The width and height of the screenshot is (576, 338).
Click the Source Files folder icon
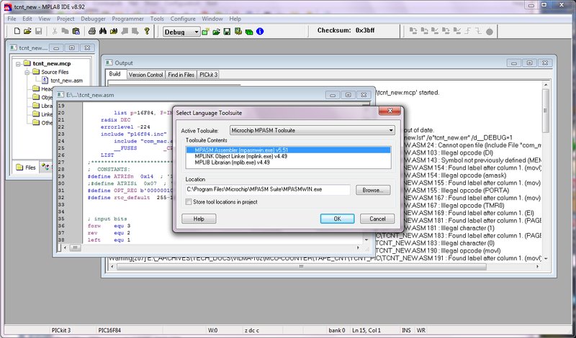36,72
